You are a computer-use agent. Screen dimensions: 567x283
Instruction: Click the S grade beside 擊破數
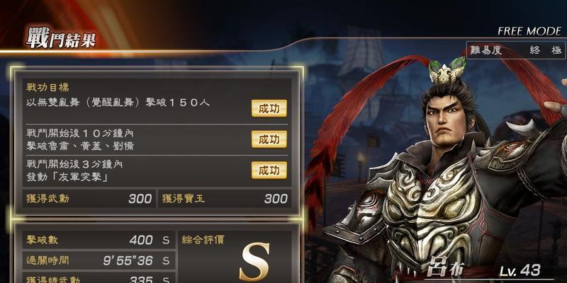[166, 241]
